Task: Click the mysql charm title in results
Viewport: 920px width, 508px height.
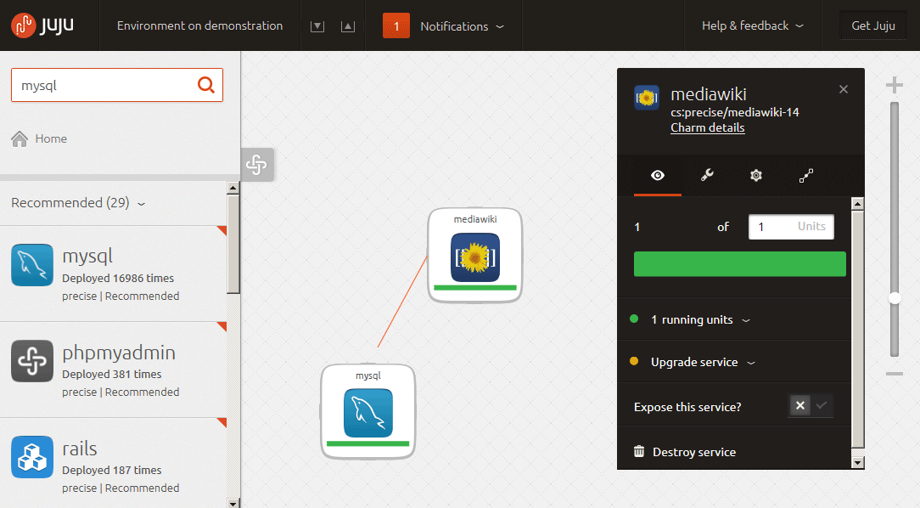Action: pyautogui.click(x=87, y=257)
